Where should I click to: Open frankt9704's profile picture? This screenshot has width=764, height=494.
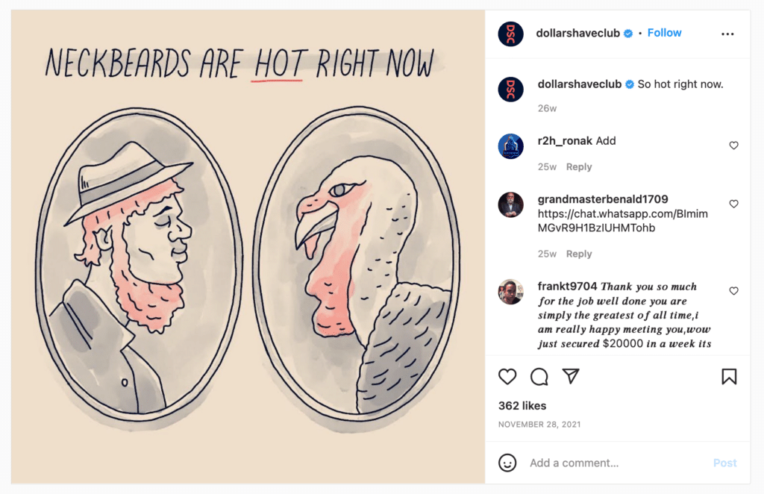coord(510,292)
